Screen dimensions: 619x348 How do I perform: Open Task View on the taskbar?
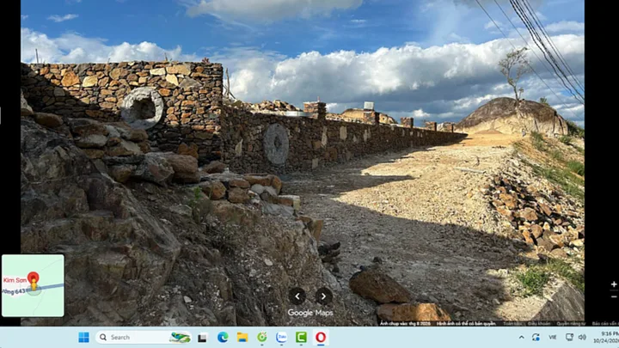[x=203, y=338]
